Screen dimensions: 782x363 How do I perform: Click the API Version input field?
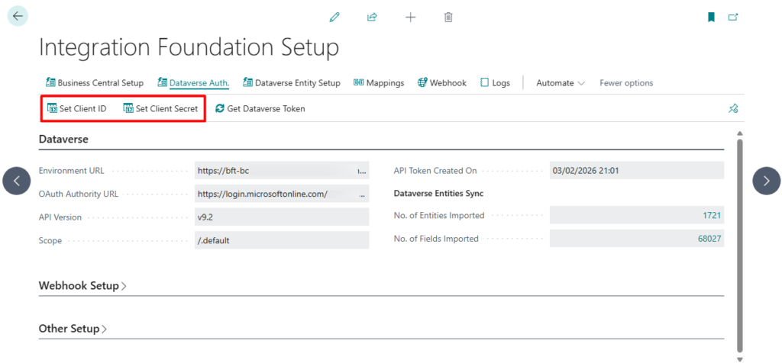coord(281,217)
